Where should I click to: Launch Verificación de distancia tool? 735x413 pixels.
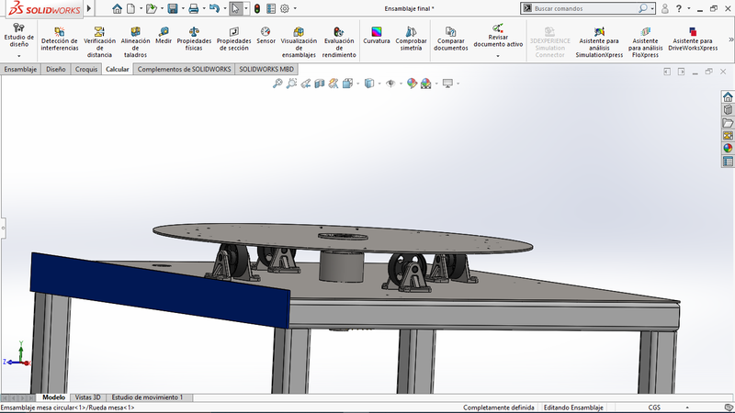coord(99,42)
